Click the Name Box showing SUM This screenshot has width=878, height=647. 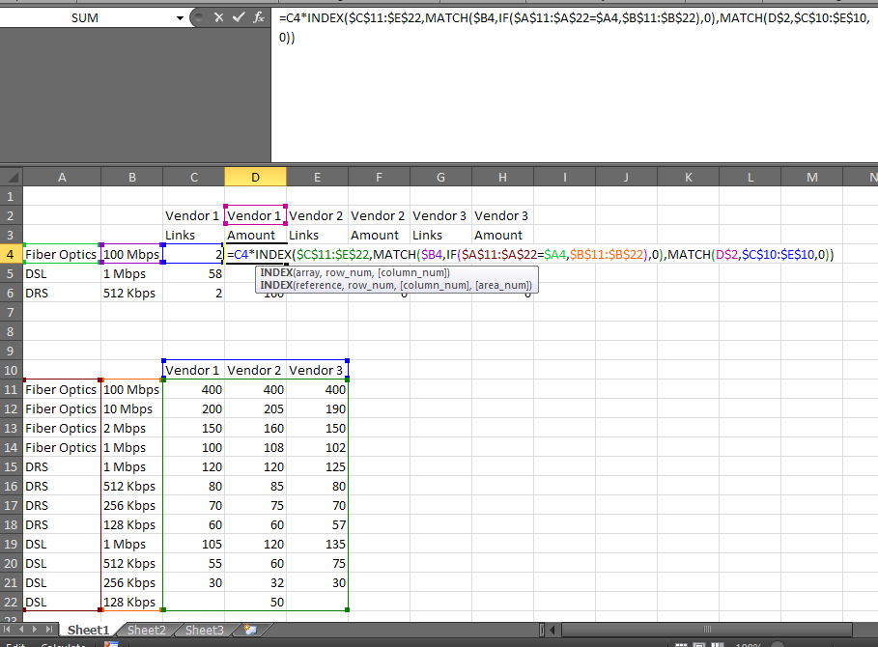(x=85, y=18)
